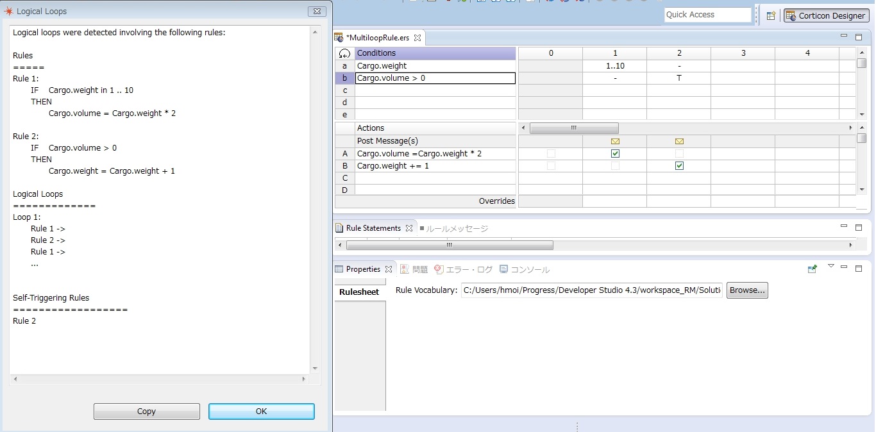This screenshot has height=432, width=876.
Task: Maximize the Rule Statements panel
Action: click(x=859, y=227)
